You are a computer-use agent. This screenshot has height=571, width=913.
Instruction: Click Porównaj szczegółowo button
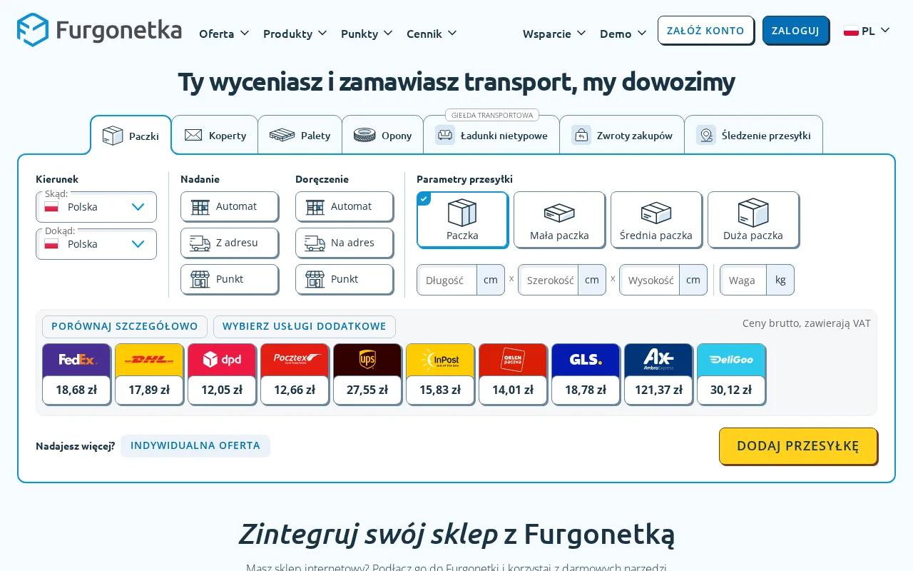point(125,327)
